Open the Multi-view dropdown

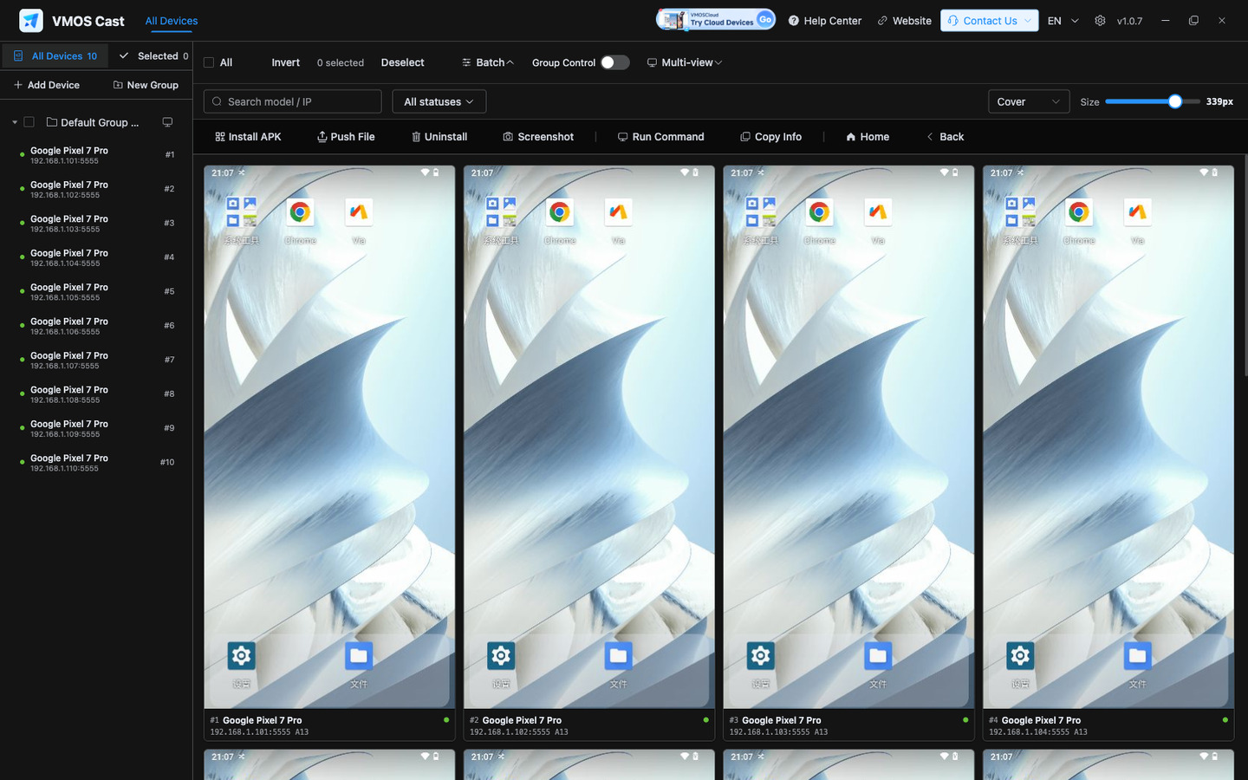click(685, 62)
